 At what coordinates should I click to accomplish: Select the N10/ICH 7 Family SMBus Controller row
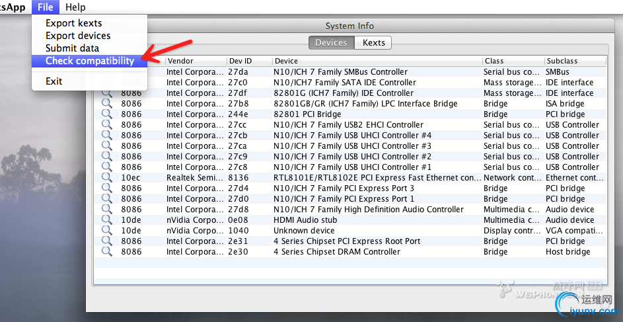click(x=350, y=72)
